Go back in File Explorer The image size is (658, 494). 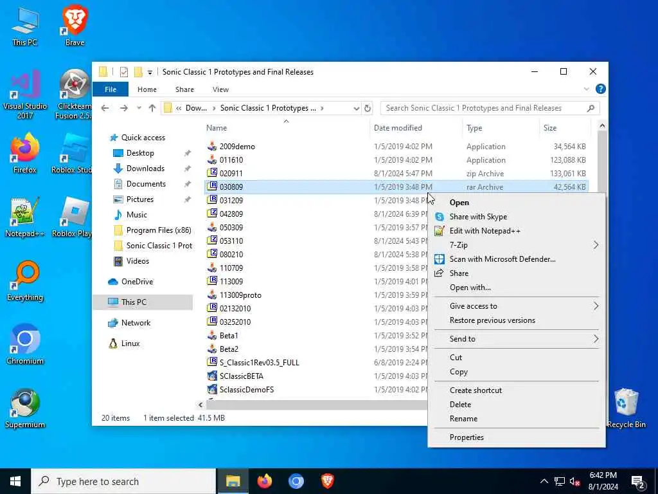click(x=105, y=108)
